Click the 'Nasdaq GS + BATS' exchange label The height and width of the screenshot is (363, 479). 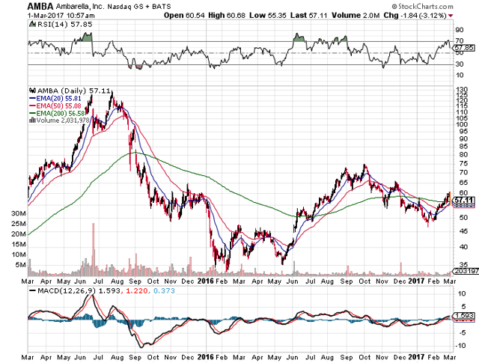pyautogui.click(x=138, y=7)
